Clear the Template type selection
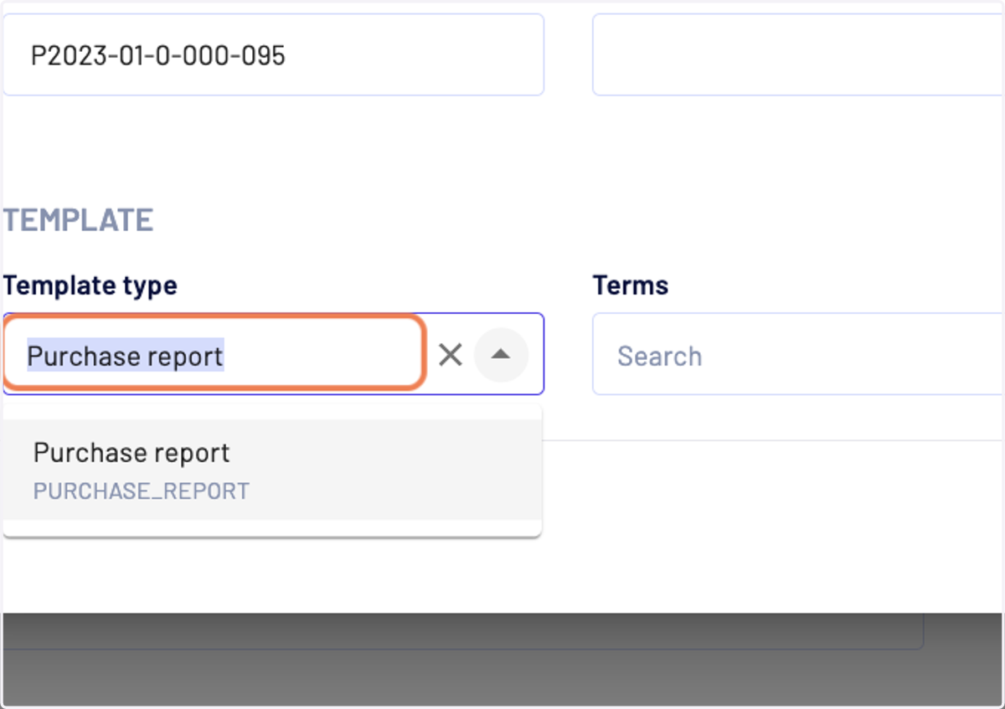1005x709 pixels. click(451, 355)
